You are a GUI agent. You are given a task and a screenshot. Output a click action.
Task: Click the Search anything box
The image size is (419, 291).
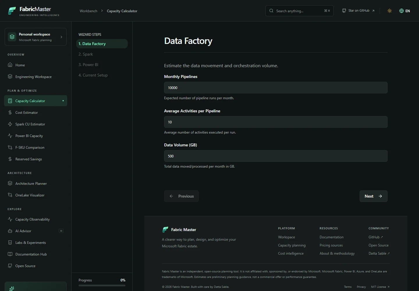[299, 11]
